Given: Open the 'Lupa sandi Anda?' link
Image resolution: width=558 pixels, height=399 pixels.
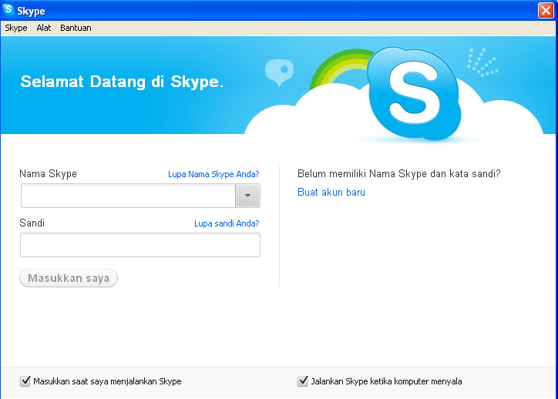Looking at the screenshot, I should click(227, 223).
